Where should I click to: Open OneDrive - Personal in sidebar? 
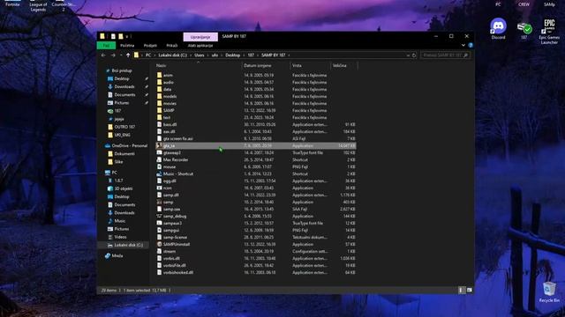[x=126, y=145]
